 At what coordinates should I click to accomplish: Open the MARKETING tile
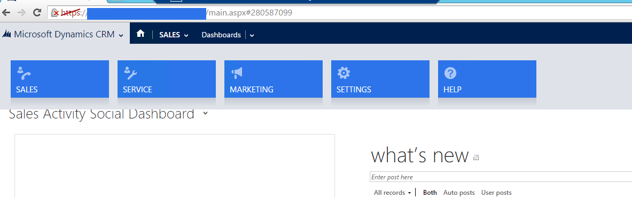pyautogui.click(x=274, y=79)
